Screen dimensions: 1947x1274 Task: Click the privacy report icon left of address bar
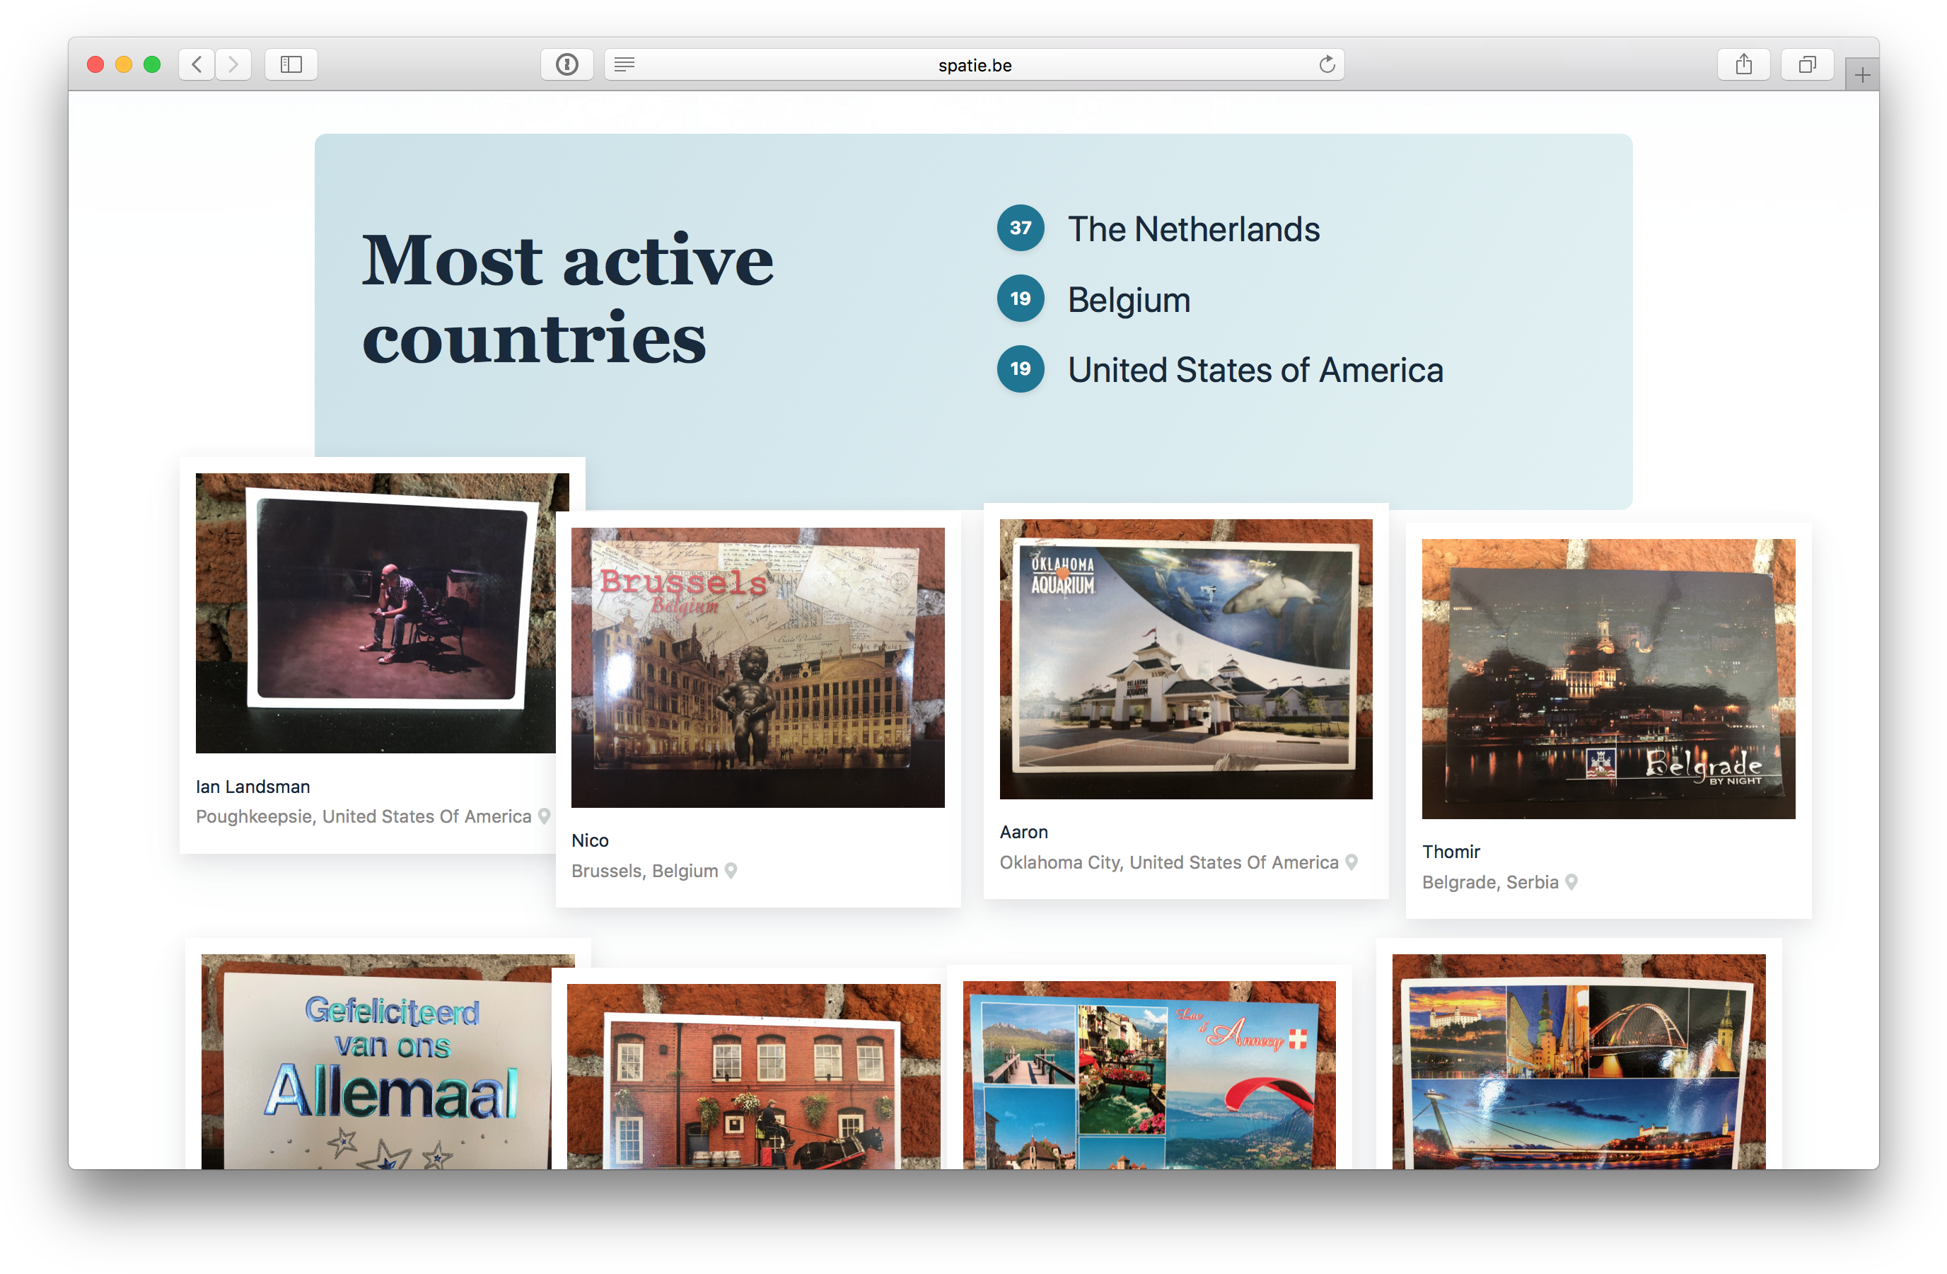567,64
